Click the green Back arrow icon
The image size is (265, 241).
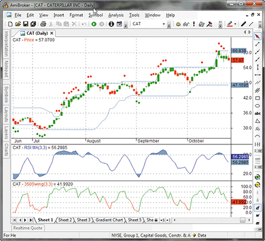[x=94, y=24]
